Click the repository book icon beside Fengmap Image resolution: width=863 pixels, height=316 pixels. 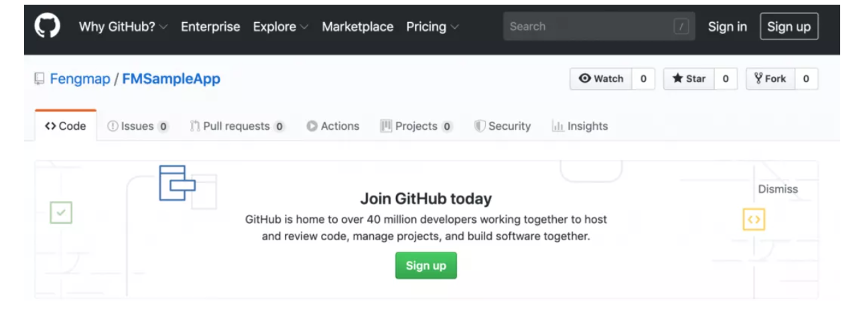pyautogui.click(x=40, y=79)
